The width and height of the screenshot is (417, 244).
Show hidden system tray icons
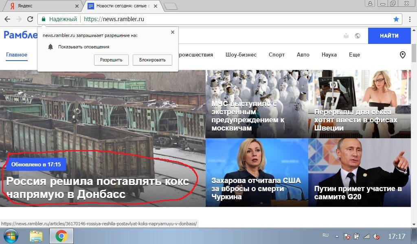coord(337,236)
